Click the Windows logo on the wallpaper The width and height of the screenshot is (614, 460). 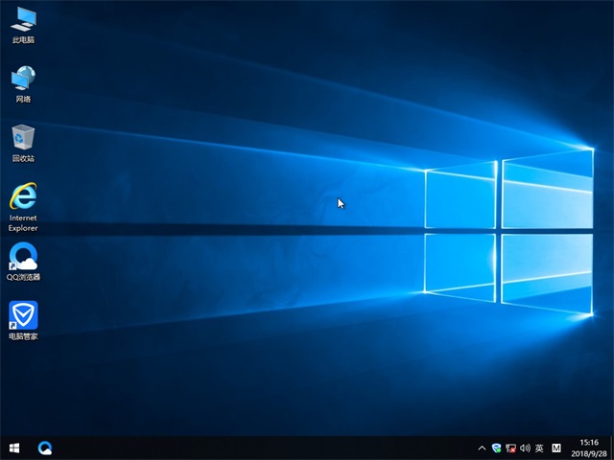click(x=508, y=235)
